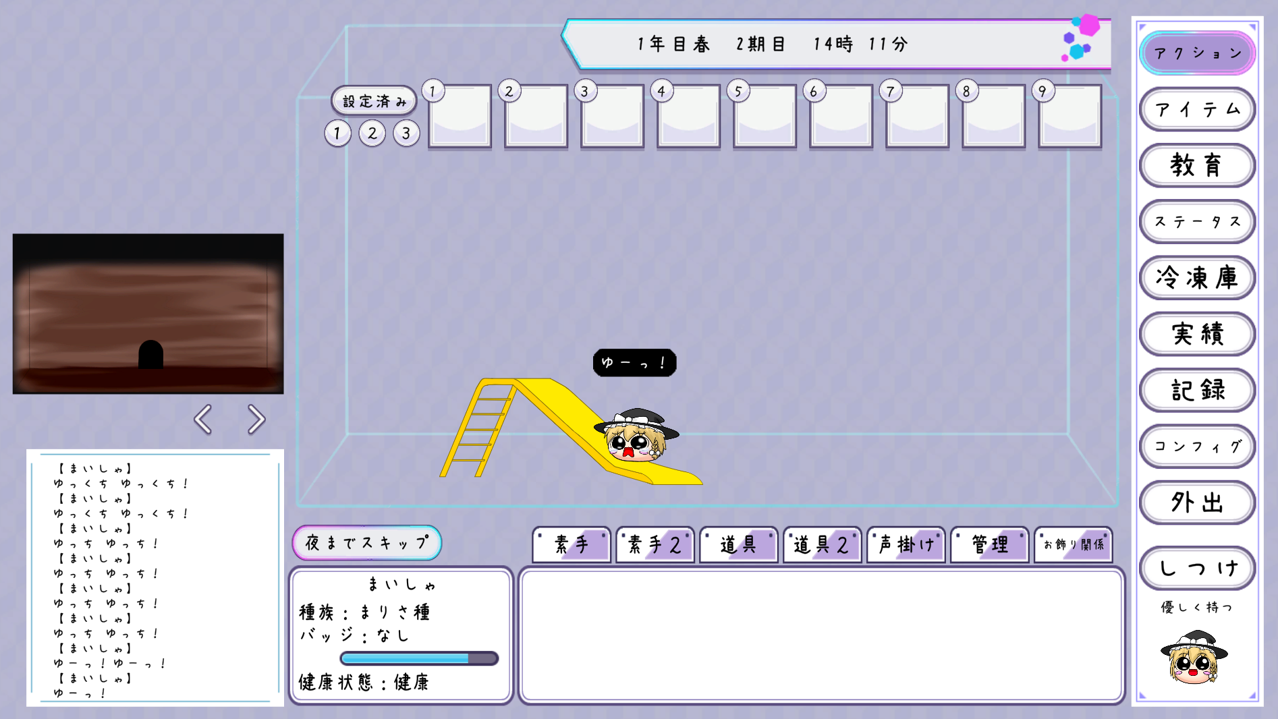
Task: Toggle the アクション mode button
Action: (x=1197, y=53)
